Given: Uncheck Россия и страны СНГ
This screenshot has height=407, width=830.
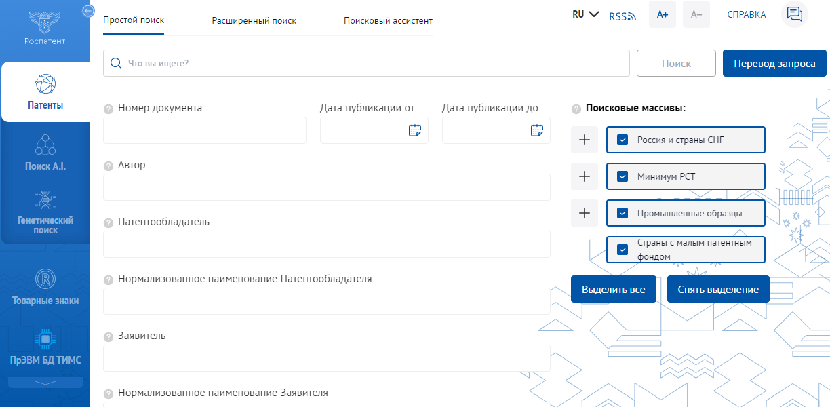Looking at the screenshot, I should [x=622, y=140].
